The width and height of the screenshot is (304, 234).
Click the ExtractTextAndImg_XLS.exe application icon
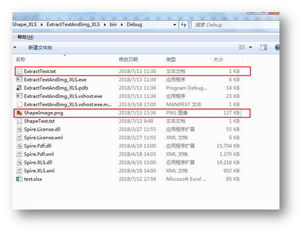tap(19, 79)
